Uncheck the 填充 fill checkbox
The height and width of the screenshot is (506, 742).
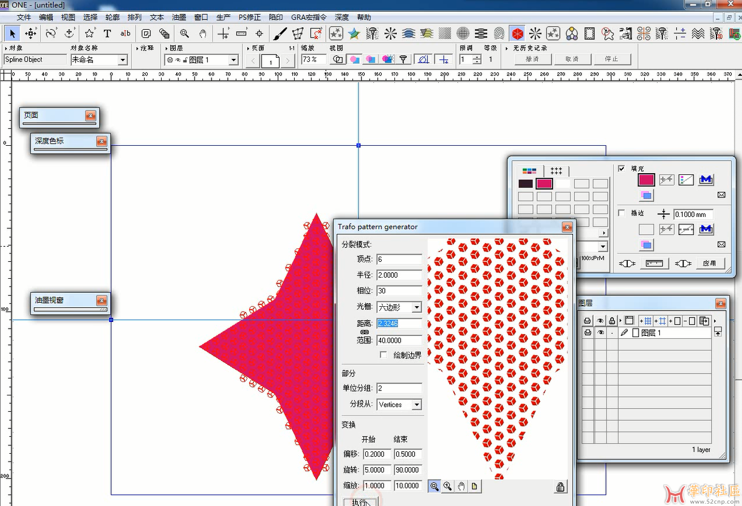621,168
